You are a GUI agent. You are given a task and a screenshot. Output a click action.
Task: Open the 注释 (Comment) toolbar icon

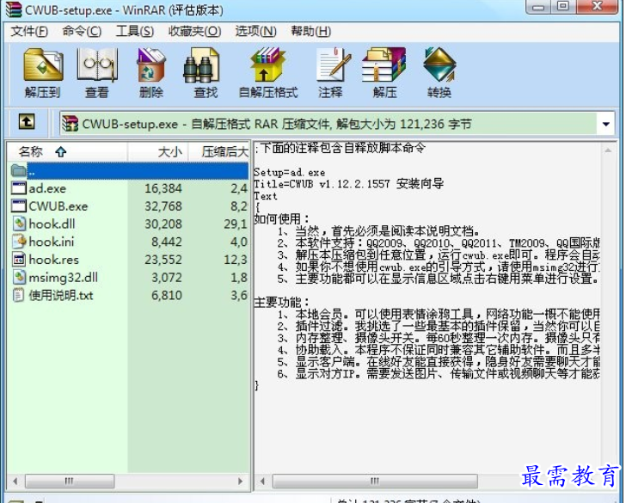(333, 65)
